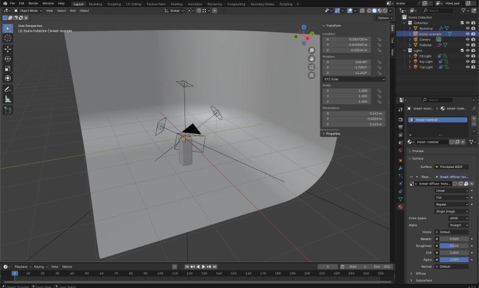Open the Output properties tab icon
Screen dimensions: 479x288
click(x=401, y=127)
